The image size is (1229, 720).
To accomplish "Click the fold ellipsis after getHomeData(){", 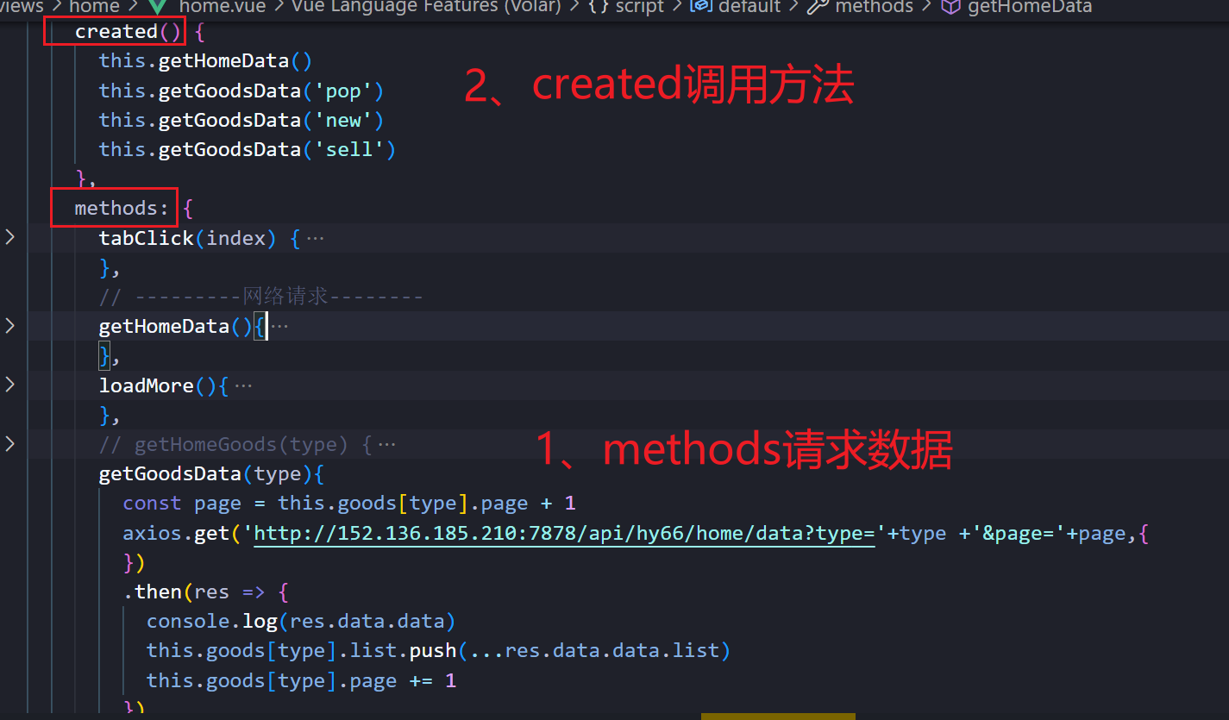I will pos(279,326).
